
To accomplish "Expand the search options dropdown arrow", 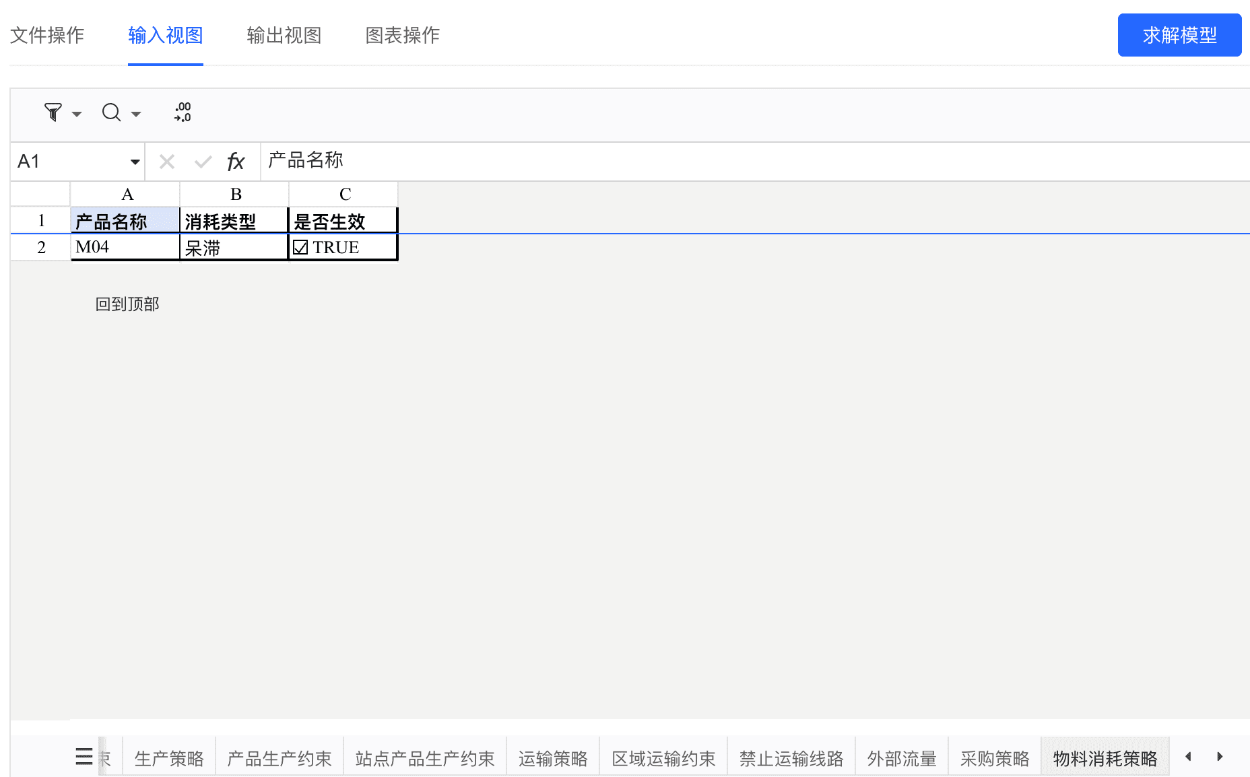I will [136, 114].
